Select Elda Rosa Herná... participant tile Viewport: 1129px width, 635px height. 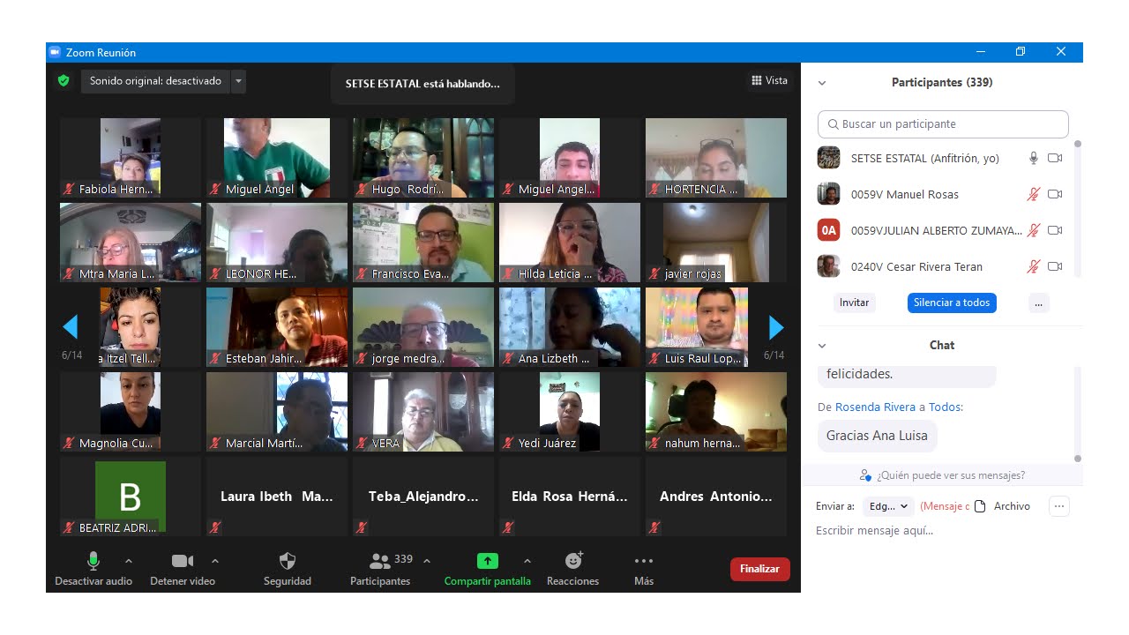pos(570,497)
